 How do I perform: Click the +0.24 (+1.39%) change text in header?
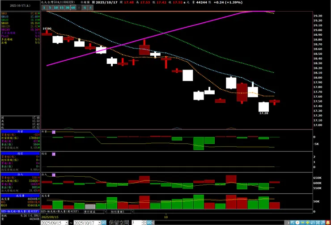(x=228, y=3)
